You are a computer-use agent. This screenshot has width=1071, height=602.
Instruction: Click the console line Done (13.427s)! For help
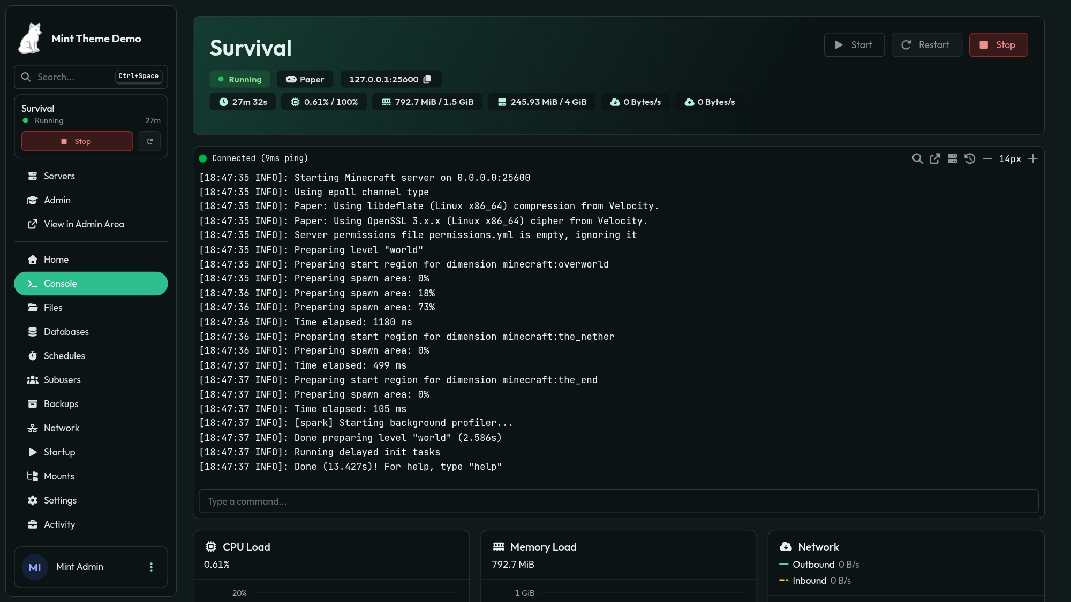pos(351,467)
